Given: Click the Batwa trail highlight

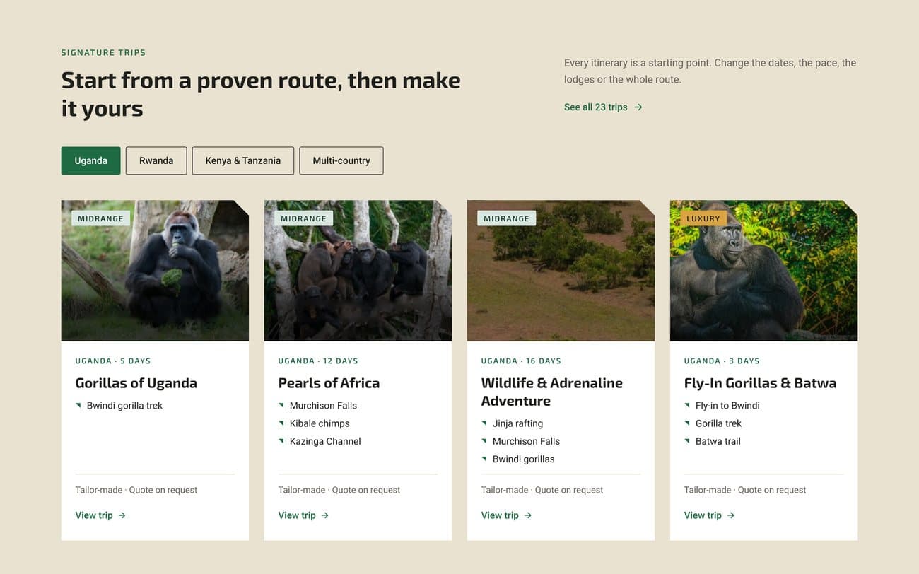Looking at the screenshot, I should [718, 441].
